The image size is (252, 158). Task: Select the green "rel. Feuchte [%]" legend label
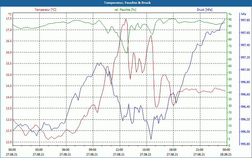(x=125, y=10)
